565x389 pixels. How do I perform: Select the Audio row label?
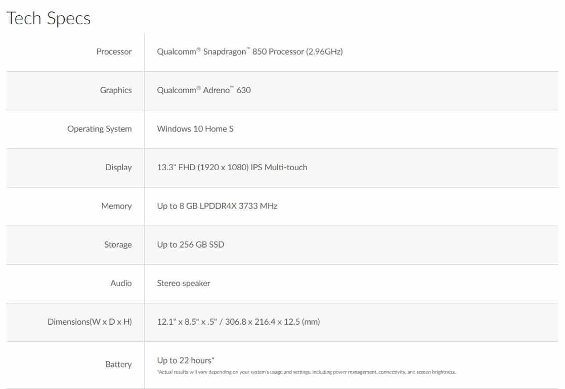pyautogui.click(x=121, y=283)
